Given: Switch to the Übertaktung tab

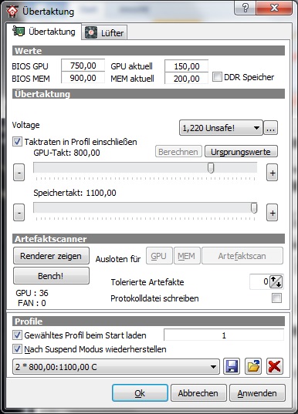Looking at the screenshot, I should (44, 32).
